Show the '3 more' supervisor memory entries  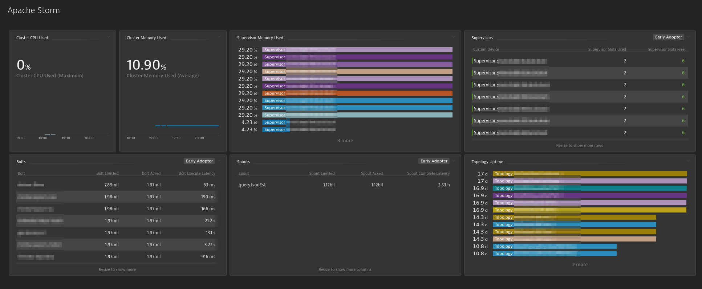(345, 141)
